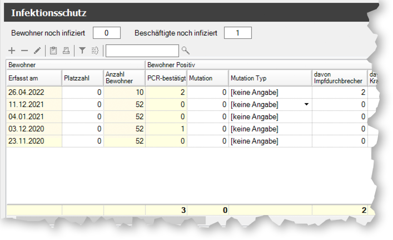Select the row dated 26.04.2022
Viewport: 393px width, 240px height.
33,92
